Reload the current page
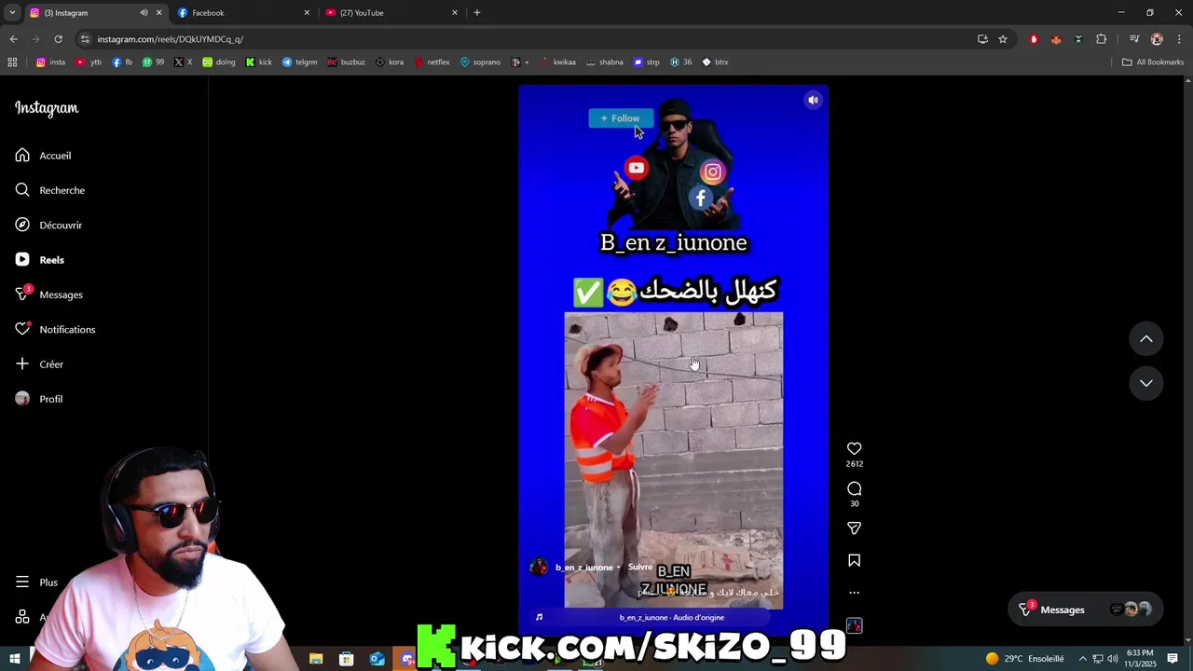 tap(58, 39)
